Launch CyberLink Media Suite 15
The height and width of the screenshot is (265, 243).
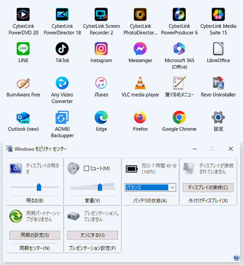coord(218,15)
